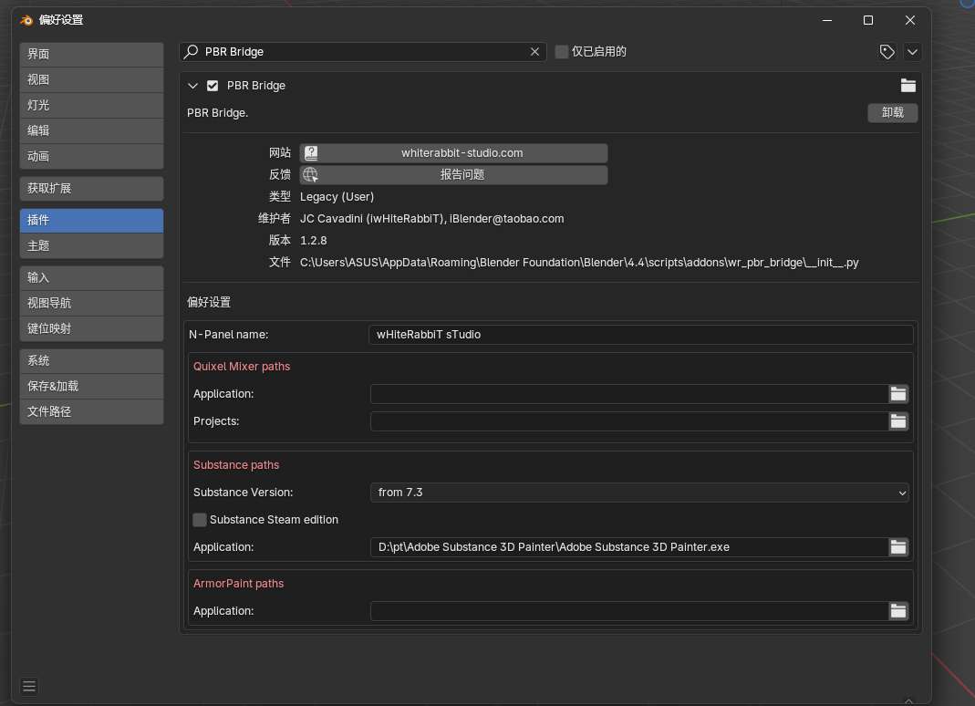Image resolution: width=975 pixels, height=706 pixels.
Task: Open the 视图导航 navigation tab
Action: point(91,303)
